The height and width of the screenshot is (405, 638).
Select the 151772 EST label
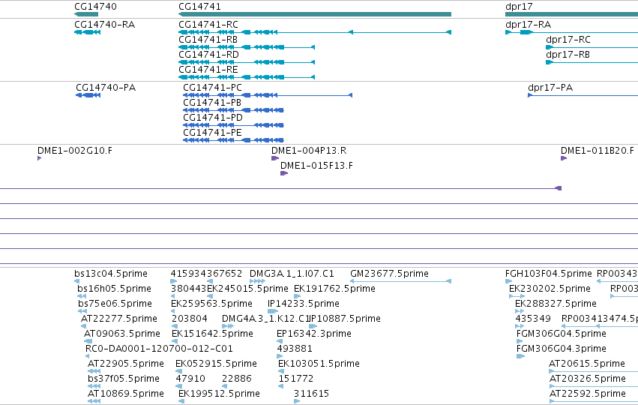pyautogui.click(x=296, y=379)
